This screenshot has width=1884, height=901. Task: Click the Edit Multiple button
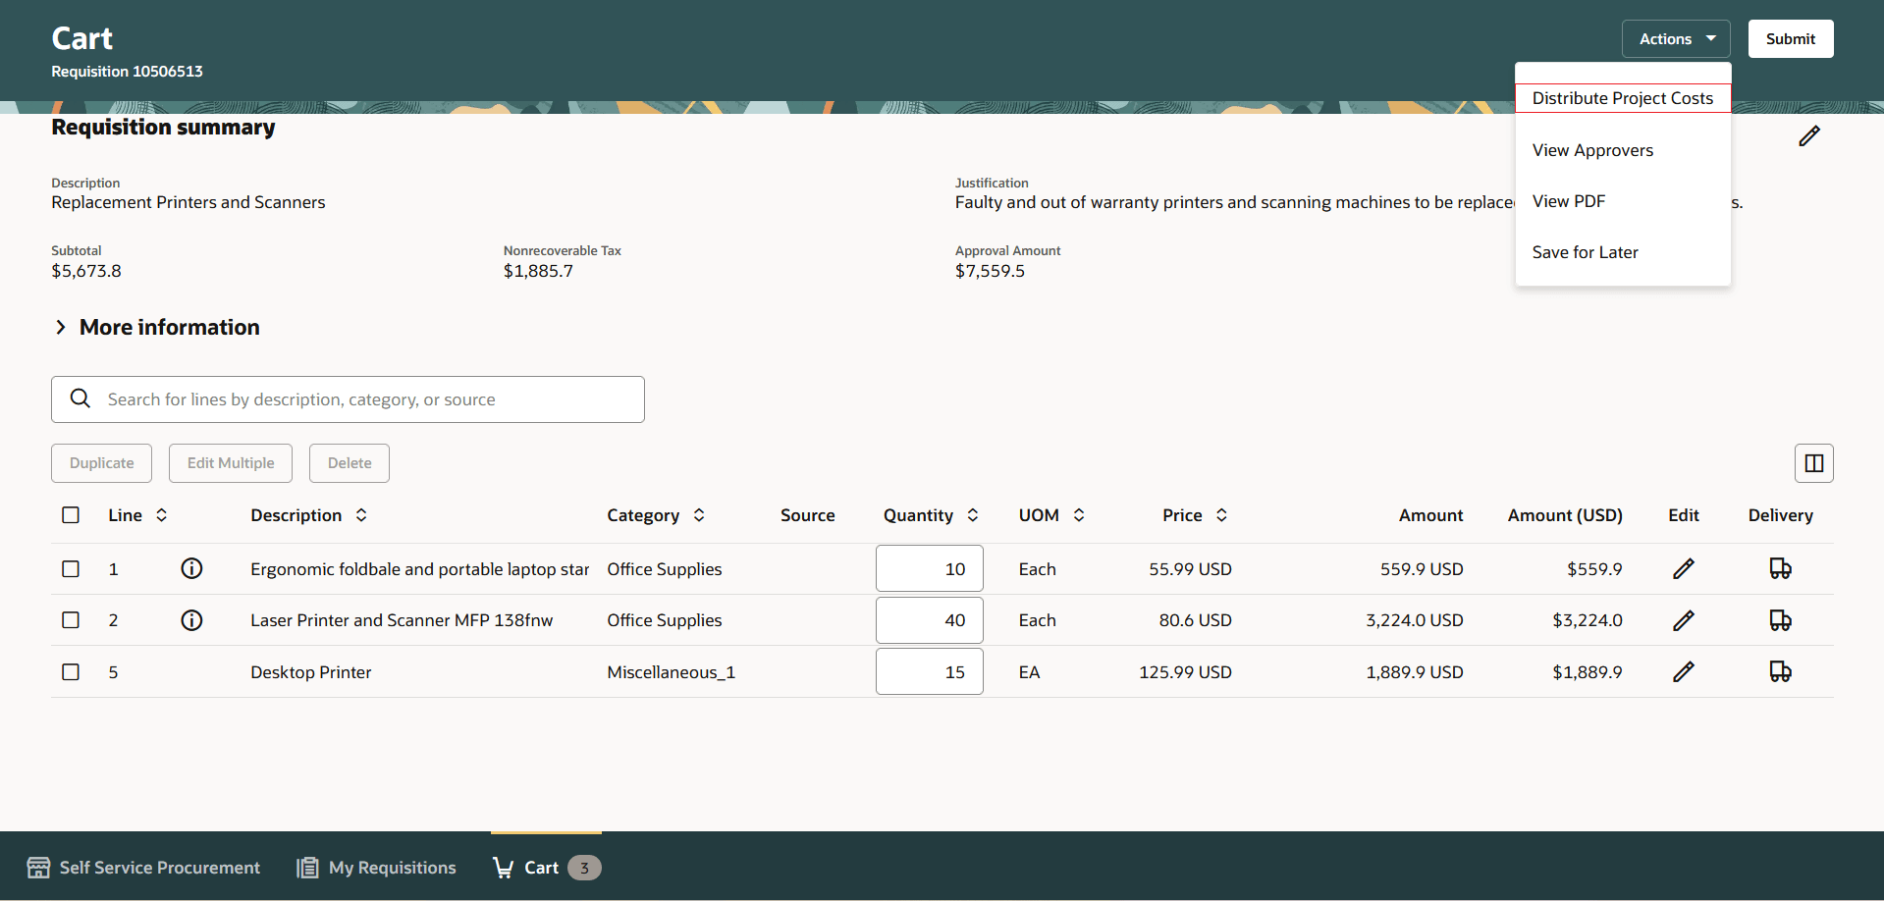[230, 462]
